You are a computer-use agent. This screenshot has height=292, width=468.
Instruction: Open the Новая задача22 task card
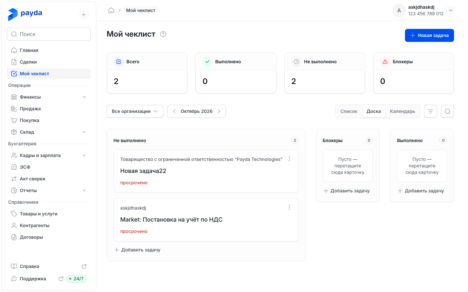(206, 171)
